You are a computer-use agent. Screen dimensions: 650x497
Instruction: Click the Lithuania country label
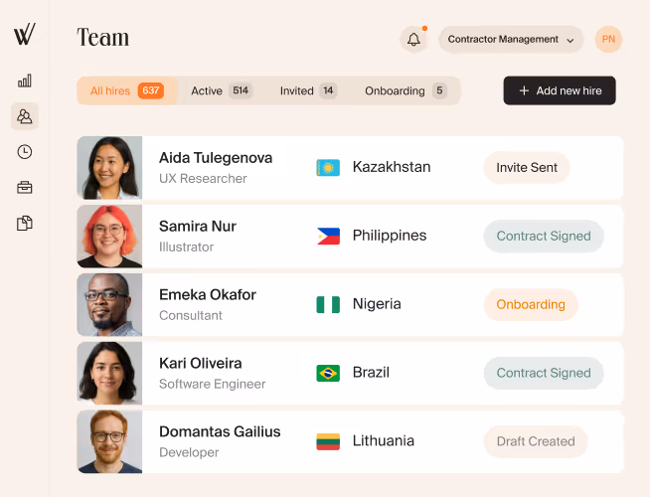pos(383,440)
